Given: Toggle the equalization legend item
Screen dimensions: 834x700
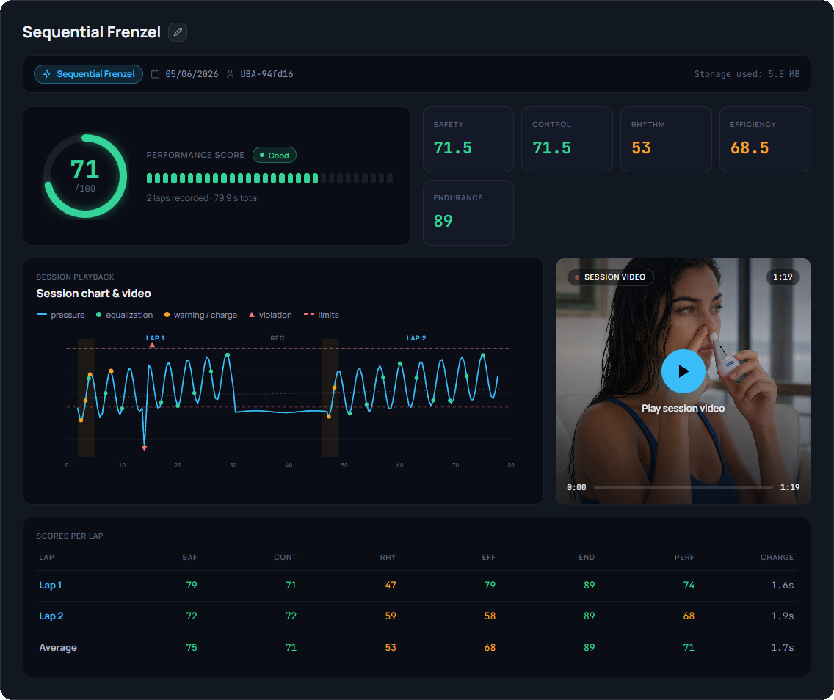Looking at the screenshot, I should [x=125, y=316].
